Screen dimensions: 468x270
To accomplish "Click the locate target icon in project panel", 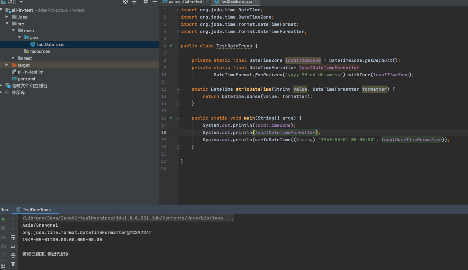I will tap(125, 2).
